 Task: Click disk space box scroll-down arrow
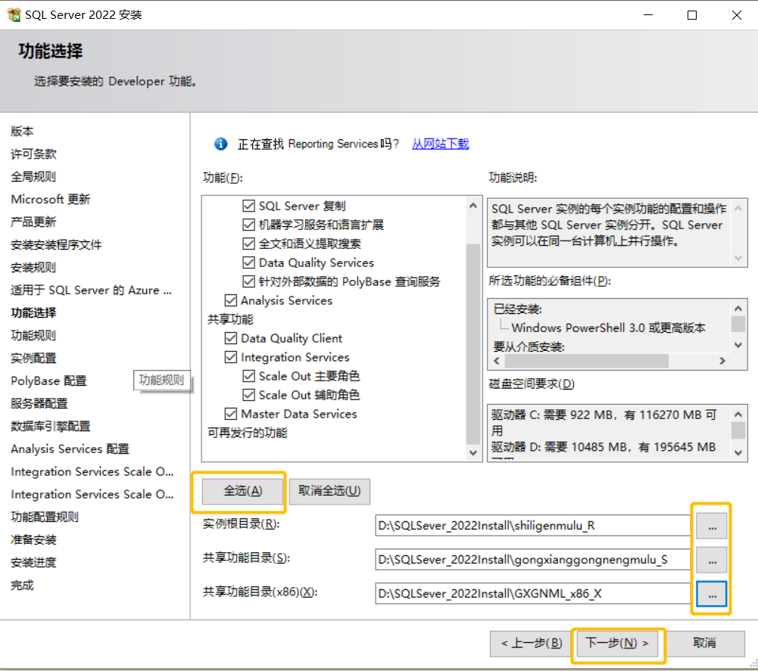pyautogui.click(x=738, y=452)
